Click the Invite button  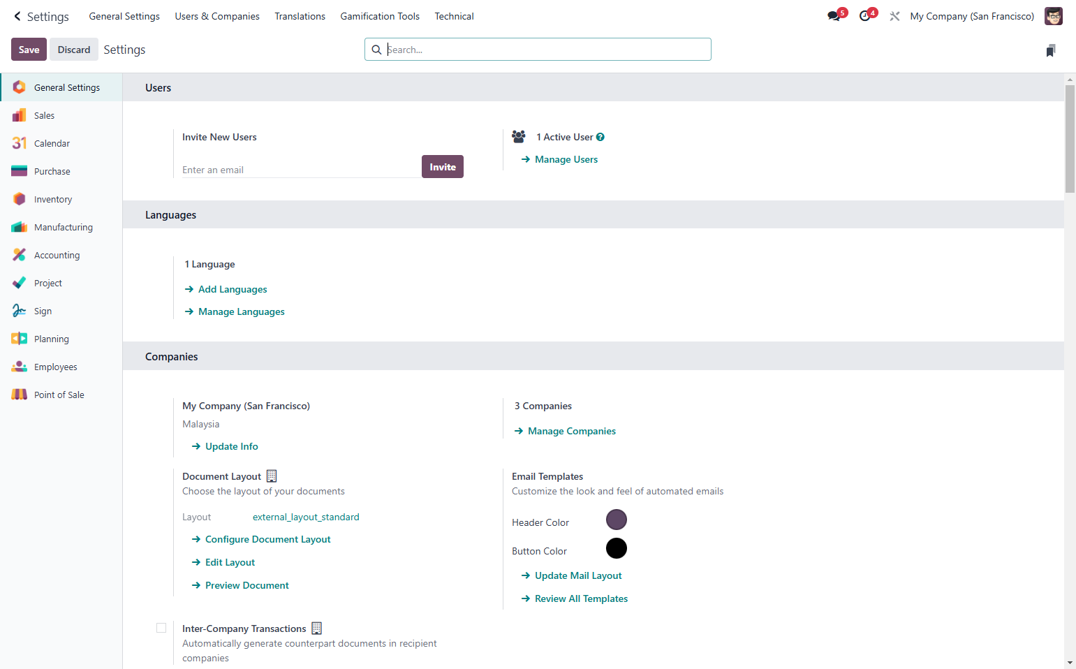[x=443, y=167]
